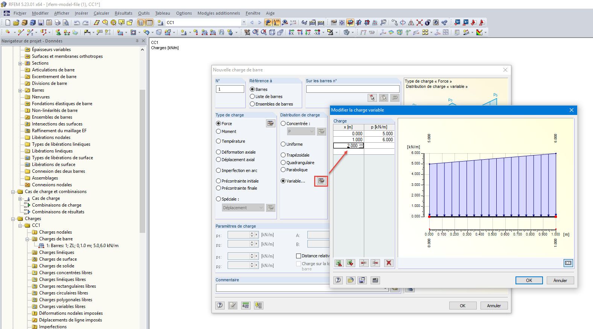Screen dimensions: 593x329
Task: Select the Moment load type
Action: 218,131
